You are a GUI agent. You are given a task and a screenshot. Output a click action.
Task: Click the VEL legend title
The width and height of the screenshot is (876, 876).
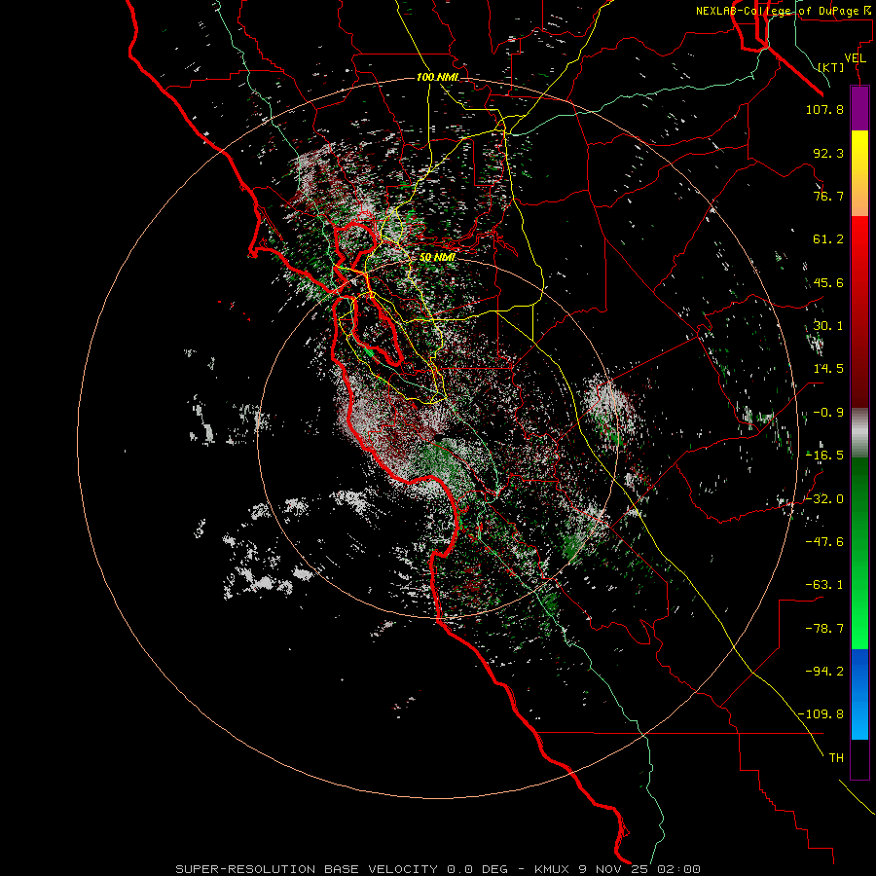(855, 58)
